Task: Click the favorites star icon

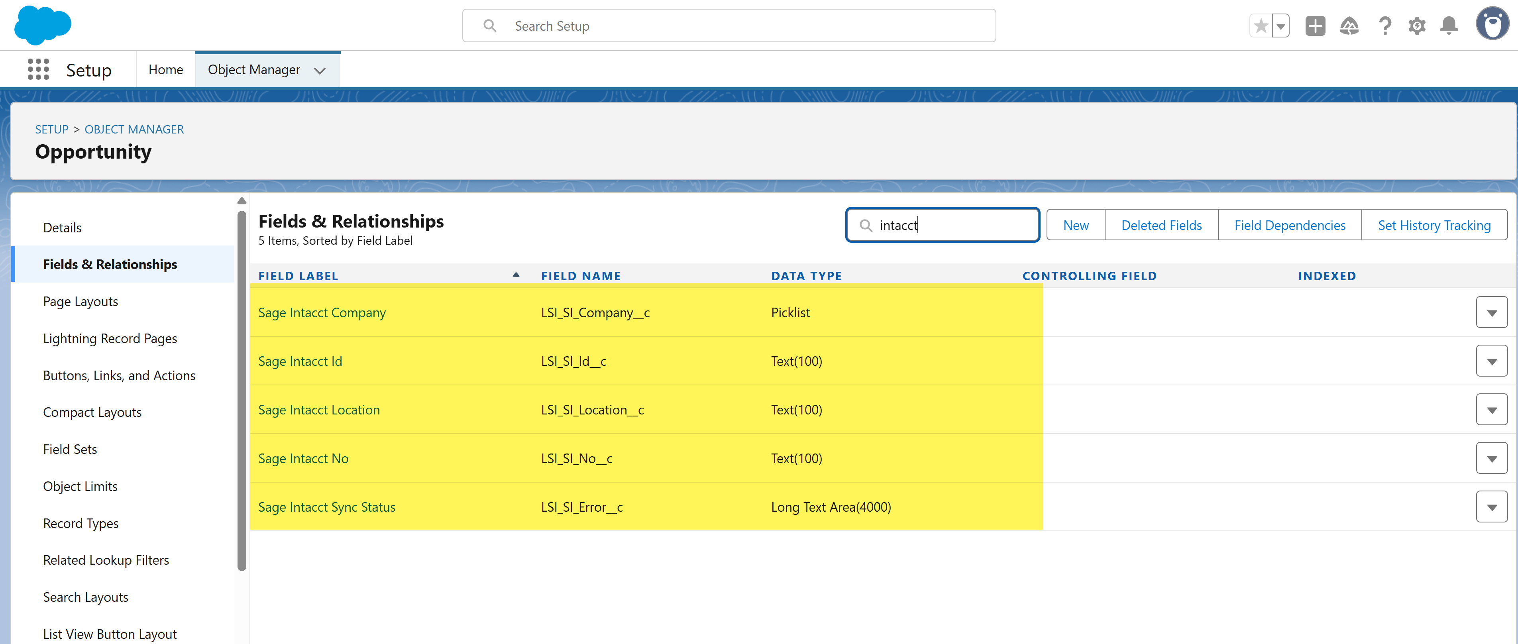Action: (1261, 26)
